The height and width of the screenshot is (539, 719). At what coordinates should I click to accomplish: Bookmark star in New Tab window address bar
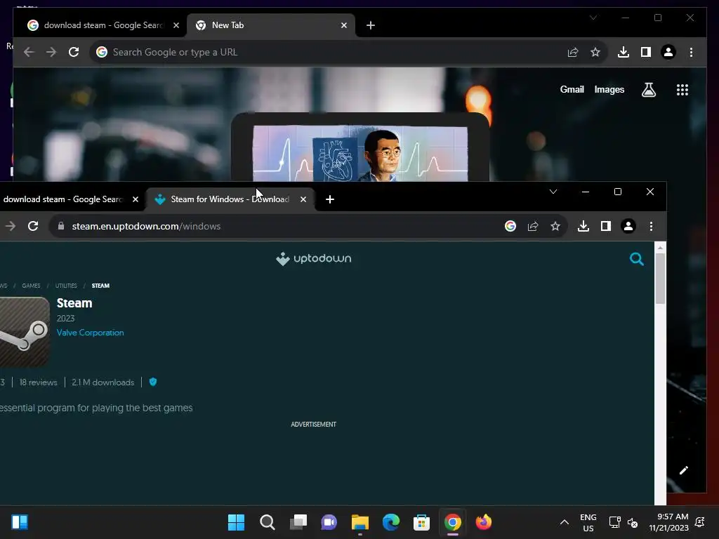coord(595,52)
